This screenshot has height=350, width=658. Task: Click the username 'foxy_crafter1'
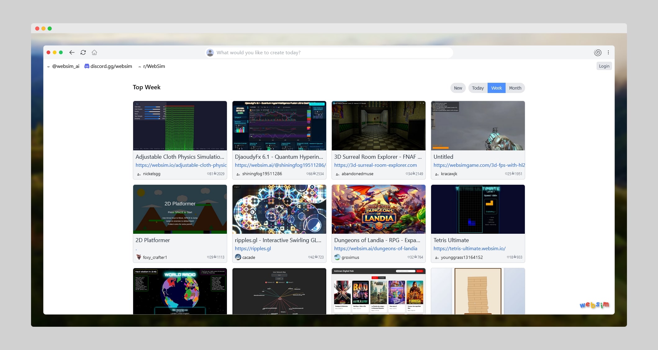pos(155,257)
